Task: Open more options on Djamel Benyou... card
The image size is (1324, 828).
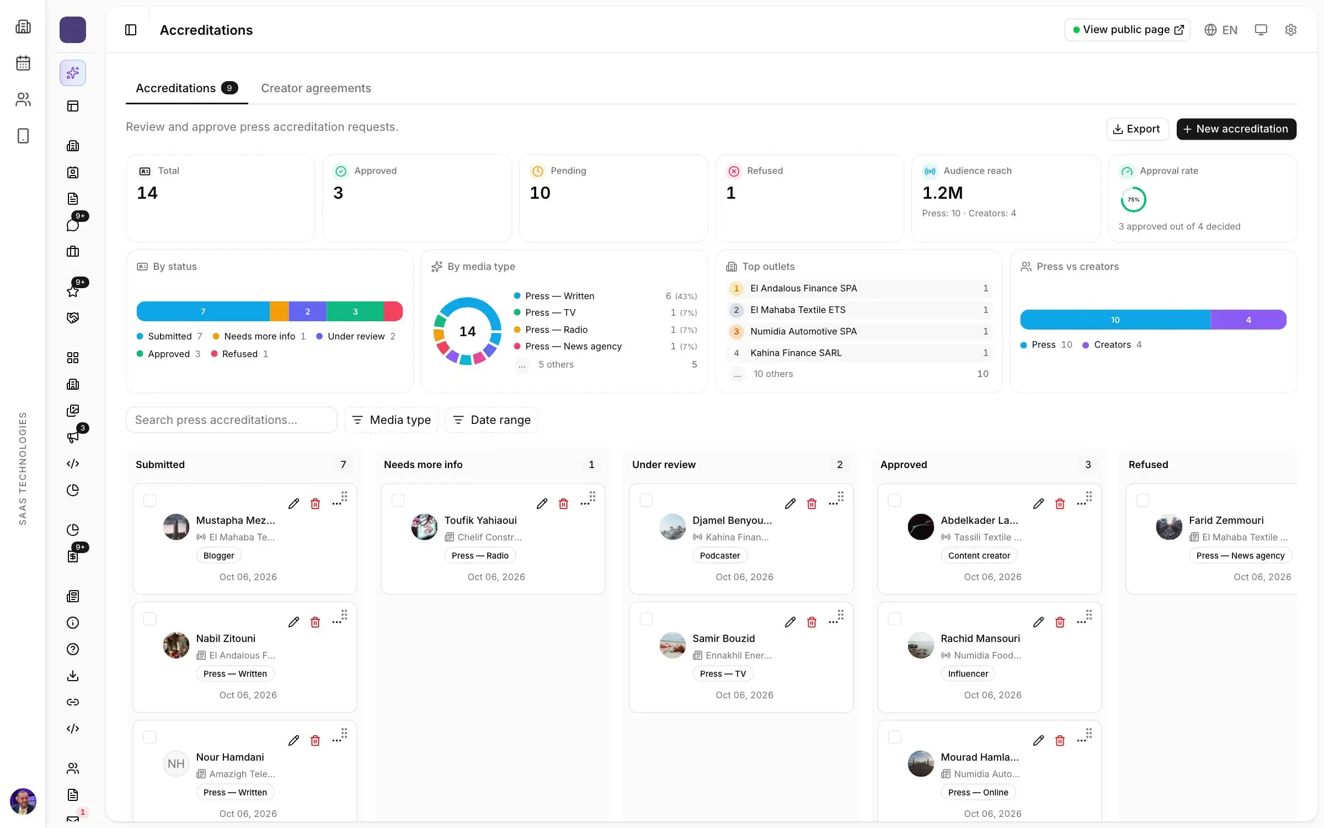Action: (833, 503)
